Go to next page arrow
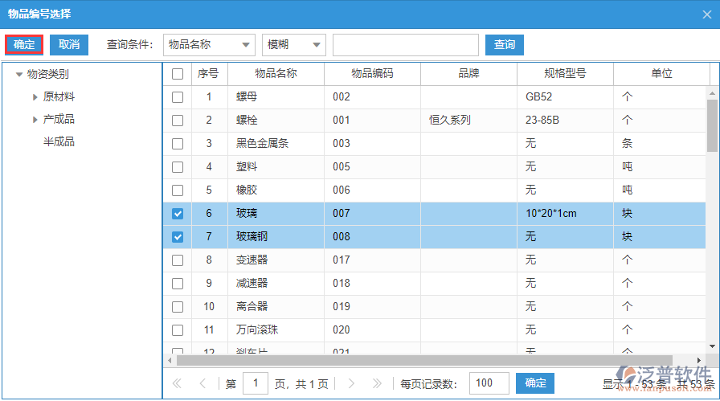 pyautogui.click(x=350, y=384)
